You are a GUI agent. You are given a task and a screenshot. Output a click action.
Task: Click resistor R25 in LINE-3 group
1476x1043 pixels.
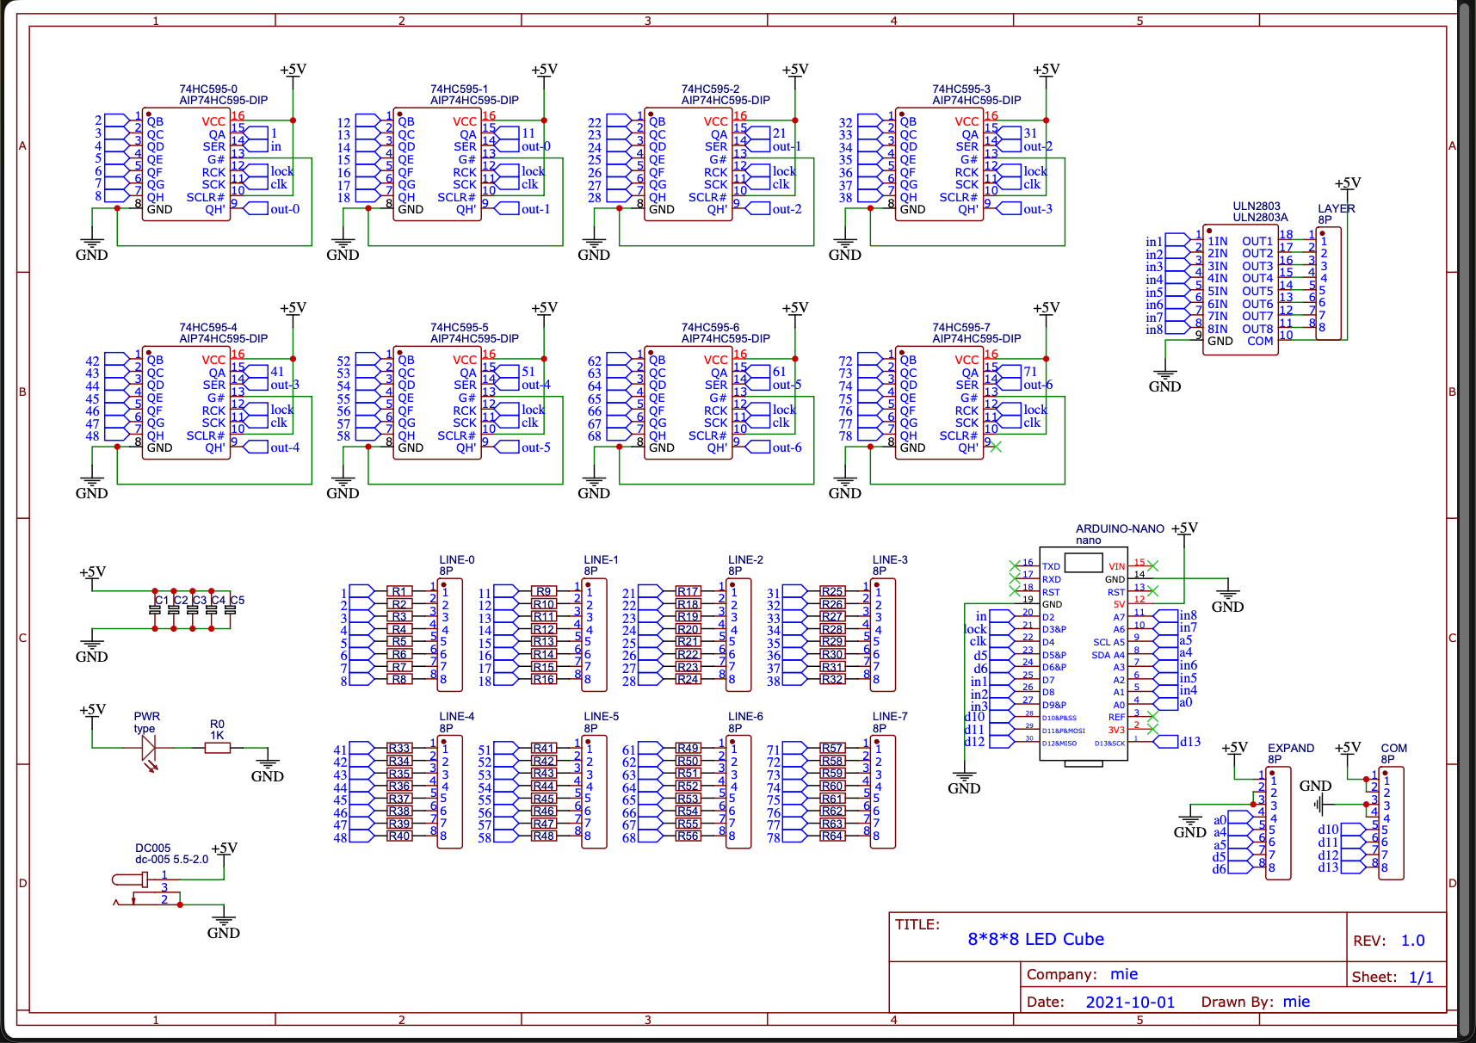click(x=832, y=592)
